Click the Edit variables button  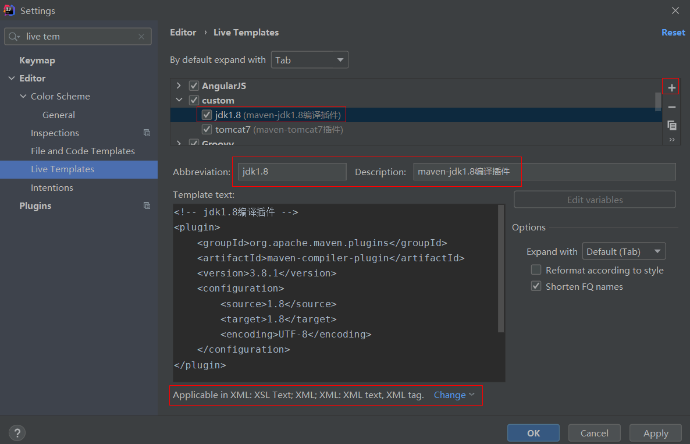595,200
